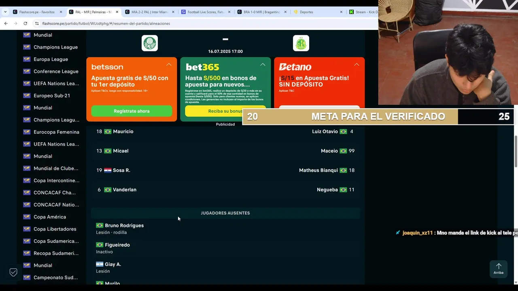This screenshot has width=518, height=291.
Task: Click the Brazil flag beside Negueba
Action: 343,190
